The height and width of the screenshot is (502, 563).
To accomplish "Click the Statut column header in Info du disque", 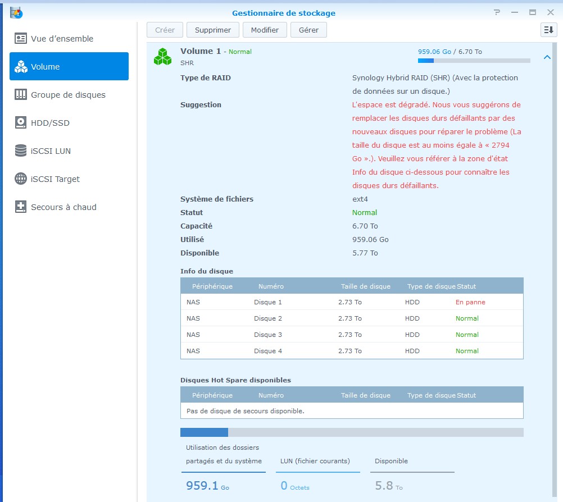I will (466, 286).
